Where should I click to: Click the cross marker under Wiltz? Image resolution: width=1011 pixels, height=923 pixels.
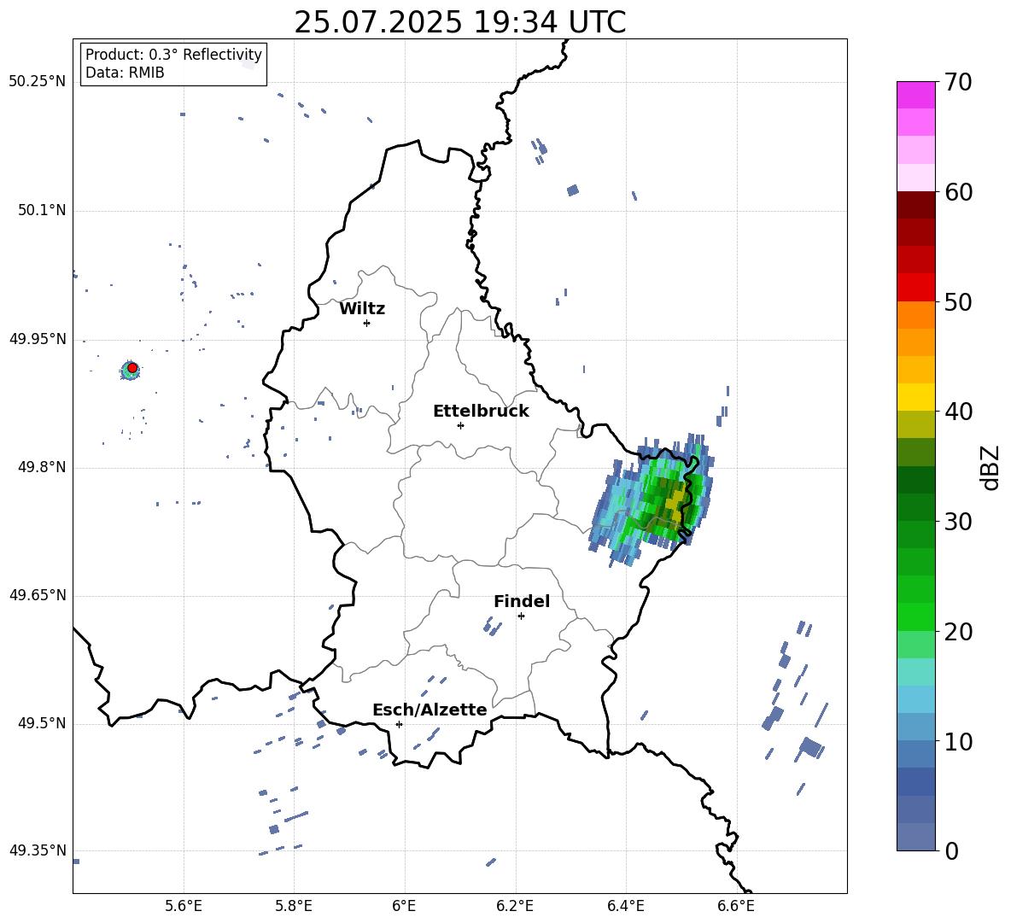pyautogui.click(x=366, y=323)
